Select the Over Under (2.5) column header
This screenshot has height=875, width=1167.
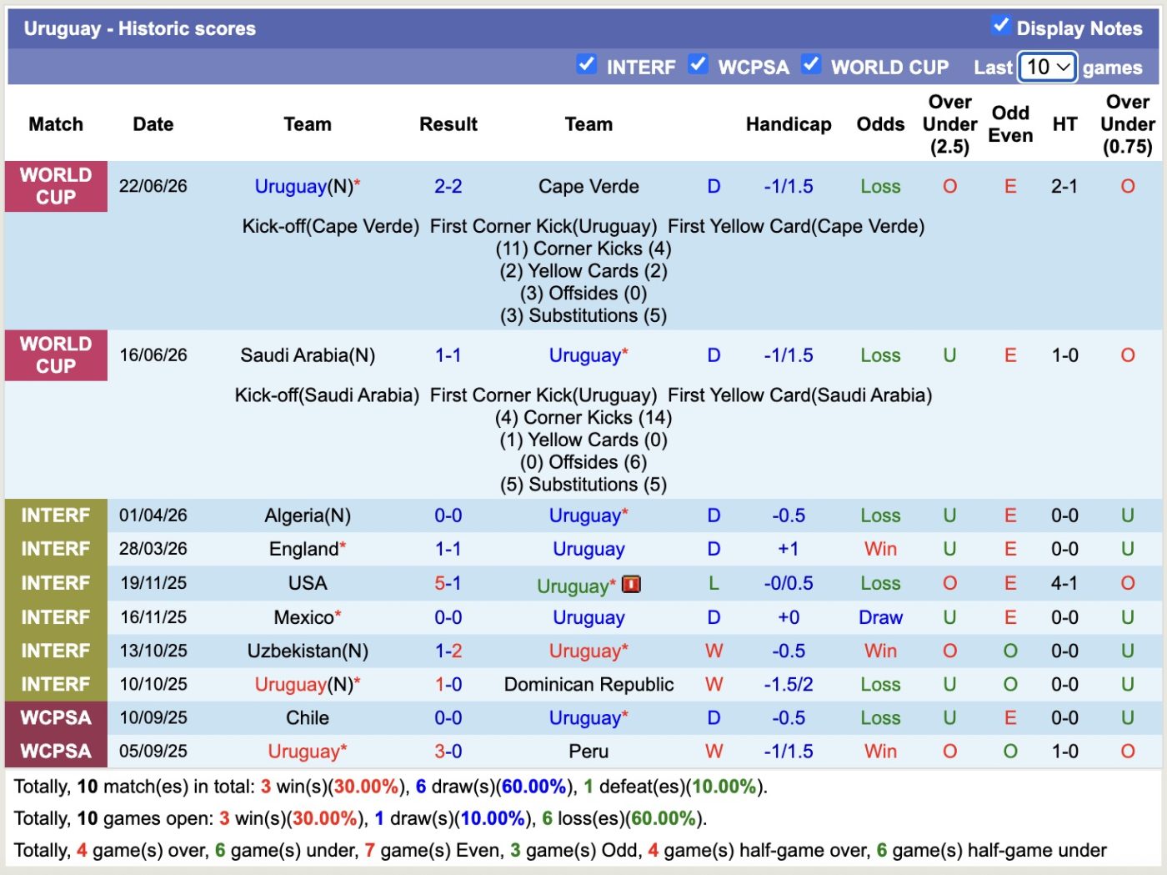coord(949,124)
